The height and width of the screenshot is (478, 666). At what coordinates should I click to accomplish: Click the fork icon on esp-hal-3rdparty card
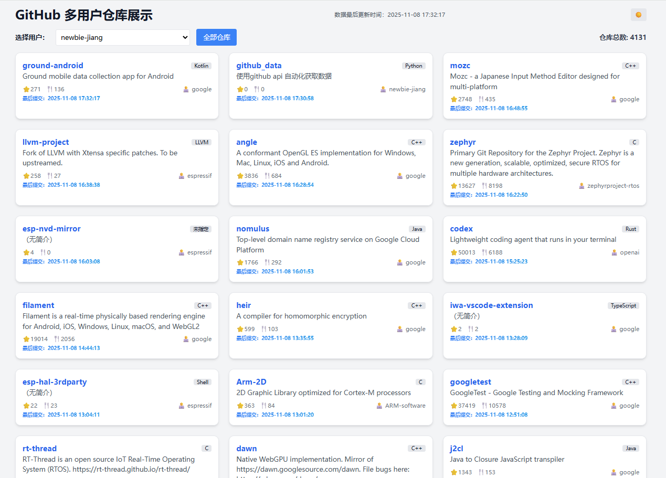coord(47,406)
